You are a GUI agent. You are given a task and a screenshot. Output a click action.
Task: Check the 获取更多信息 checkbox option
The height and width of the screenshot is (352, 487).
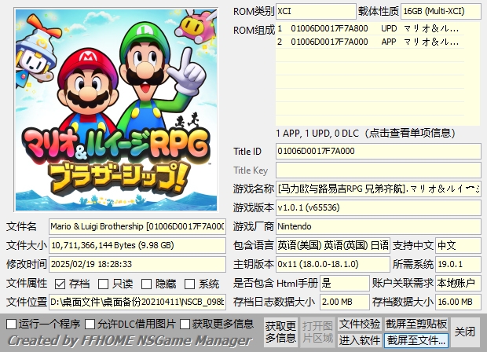185,324
